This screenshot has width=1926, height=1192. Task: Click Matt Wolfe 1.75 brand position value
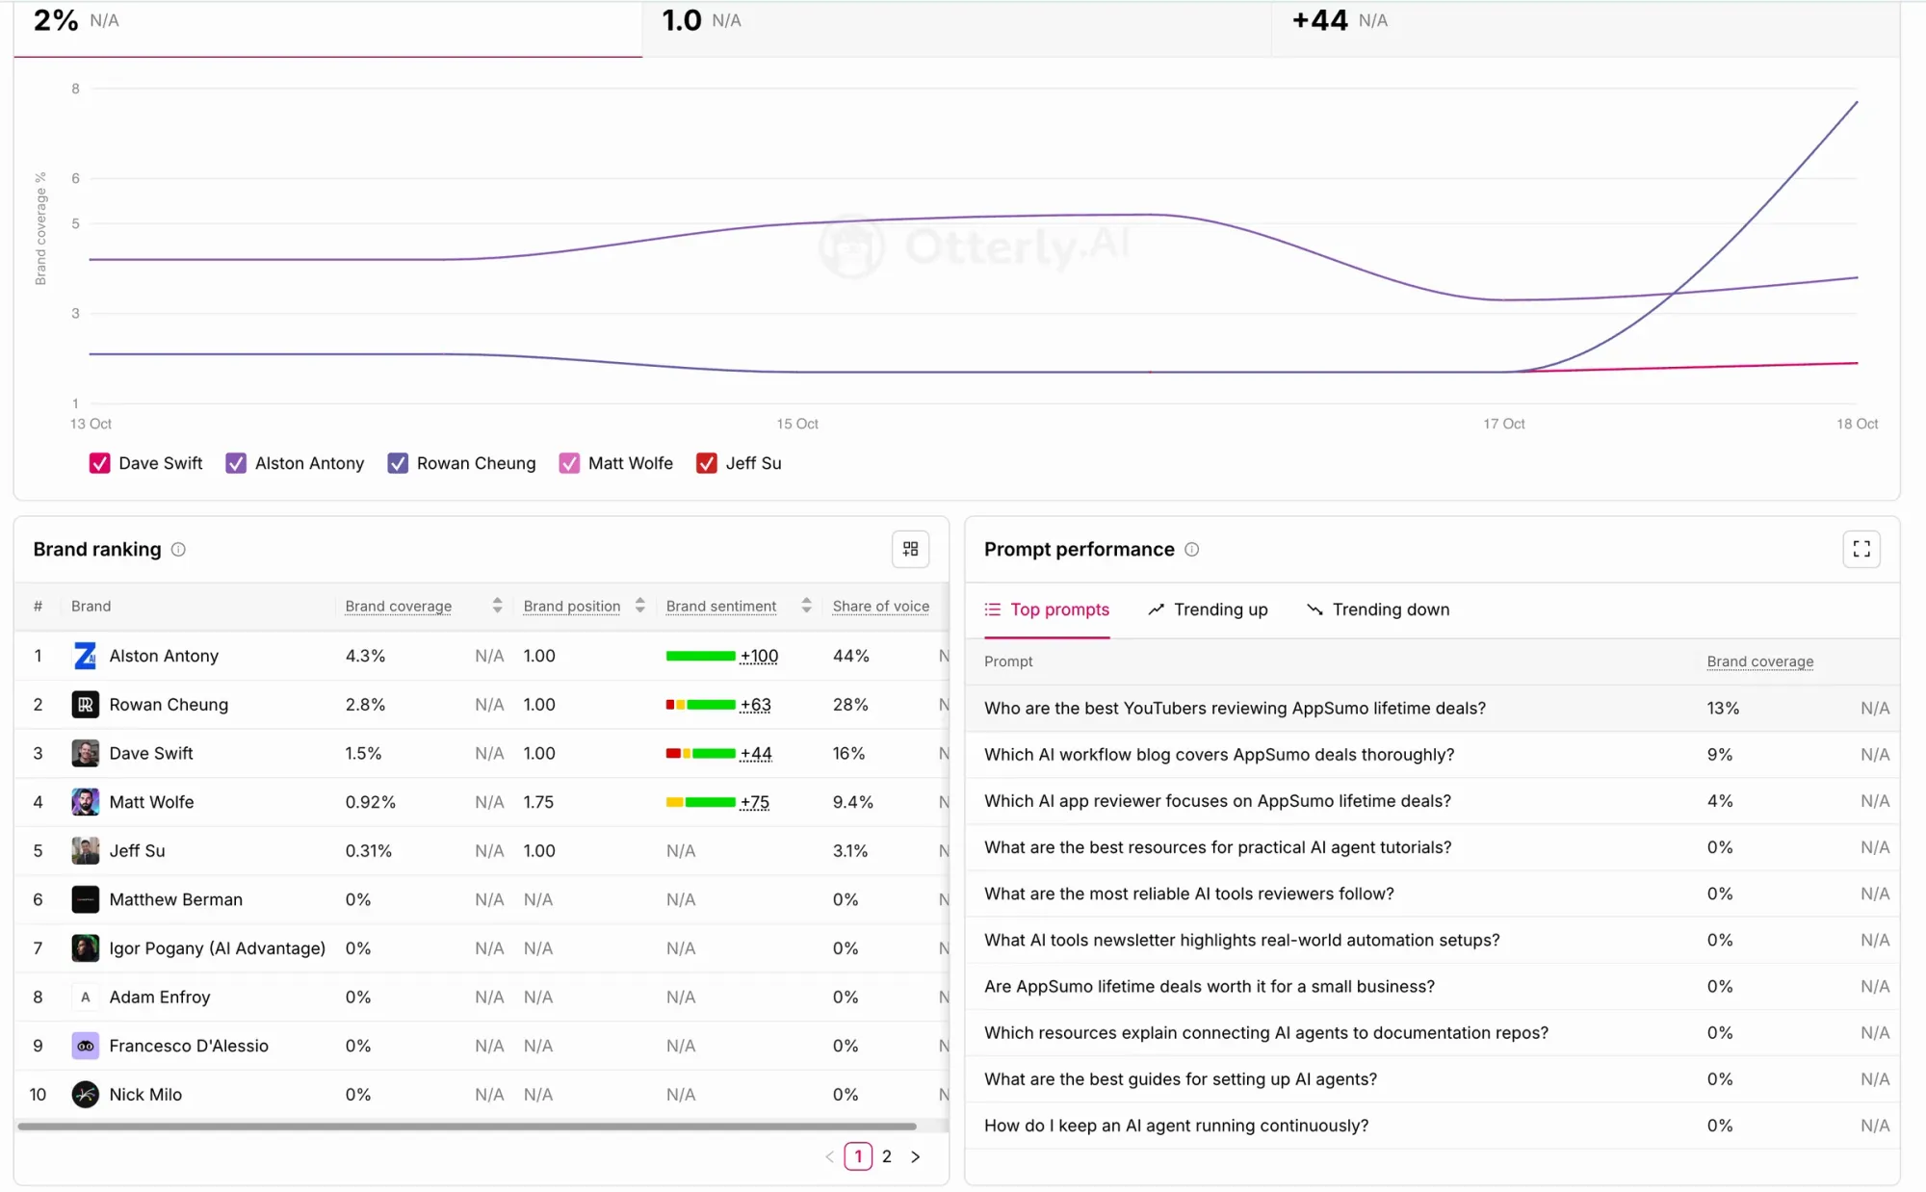point(538,802)
